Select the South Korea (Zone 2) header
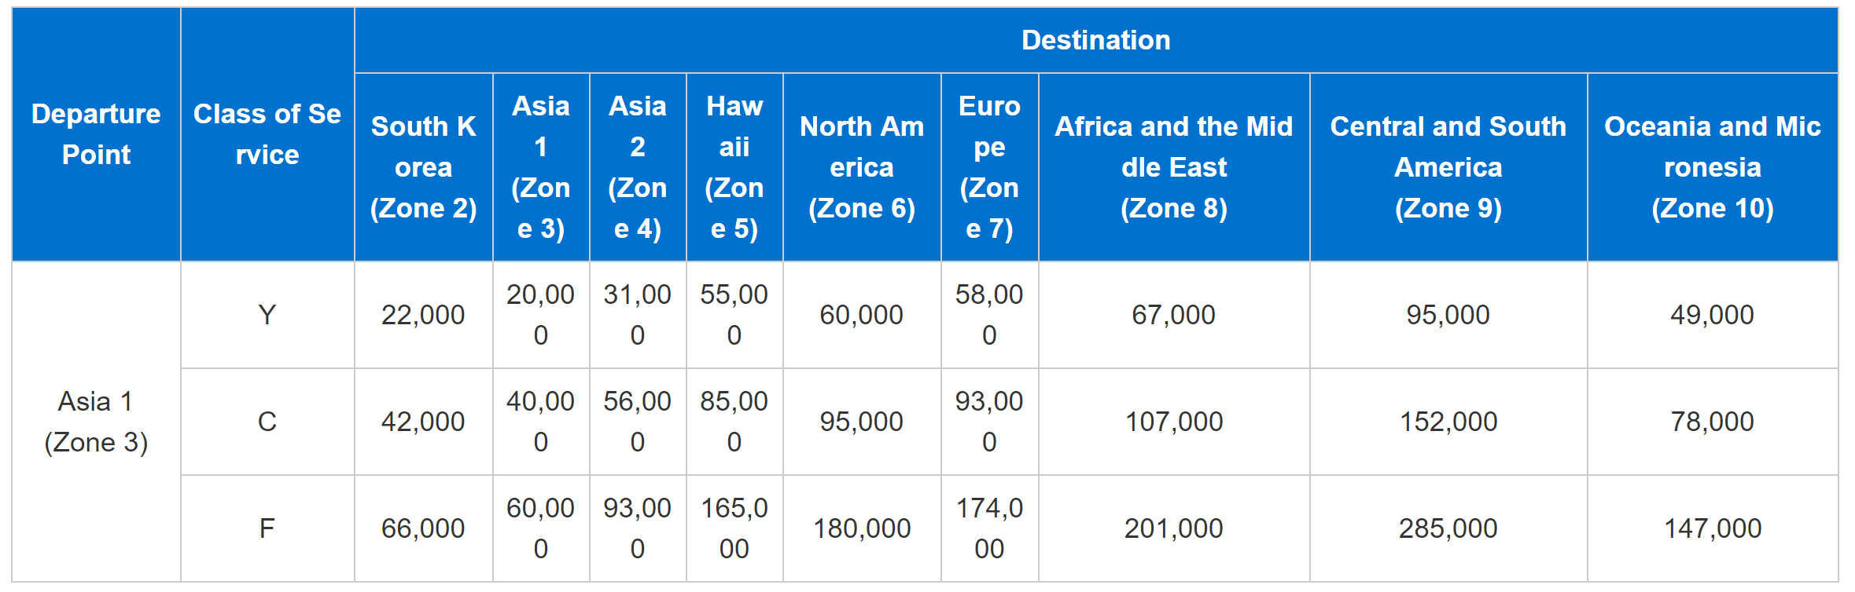Viewport: 1855px width, 592px height. pos(424,167)
